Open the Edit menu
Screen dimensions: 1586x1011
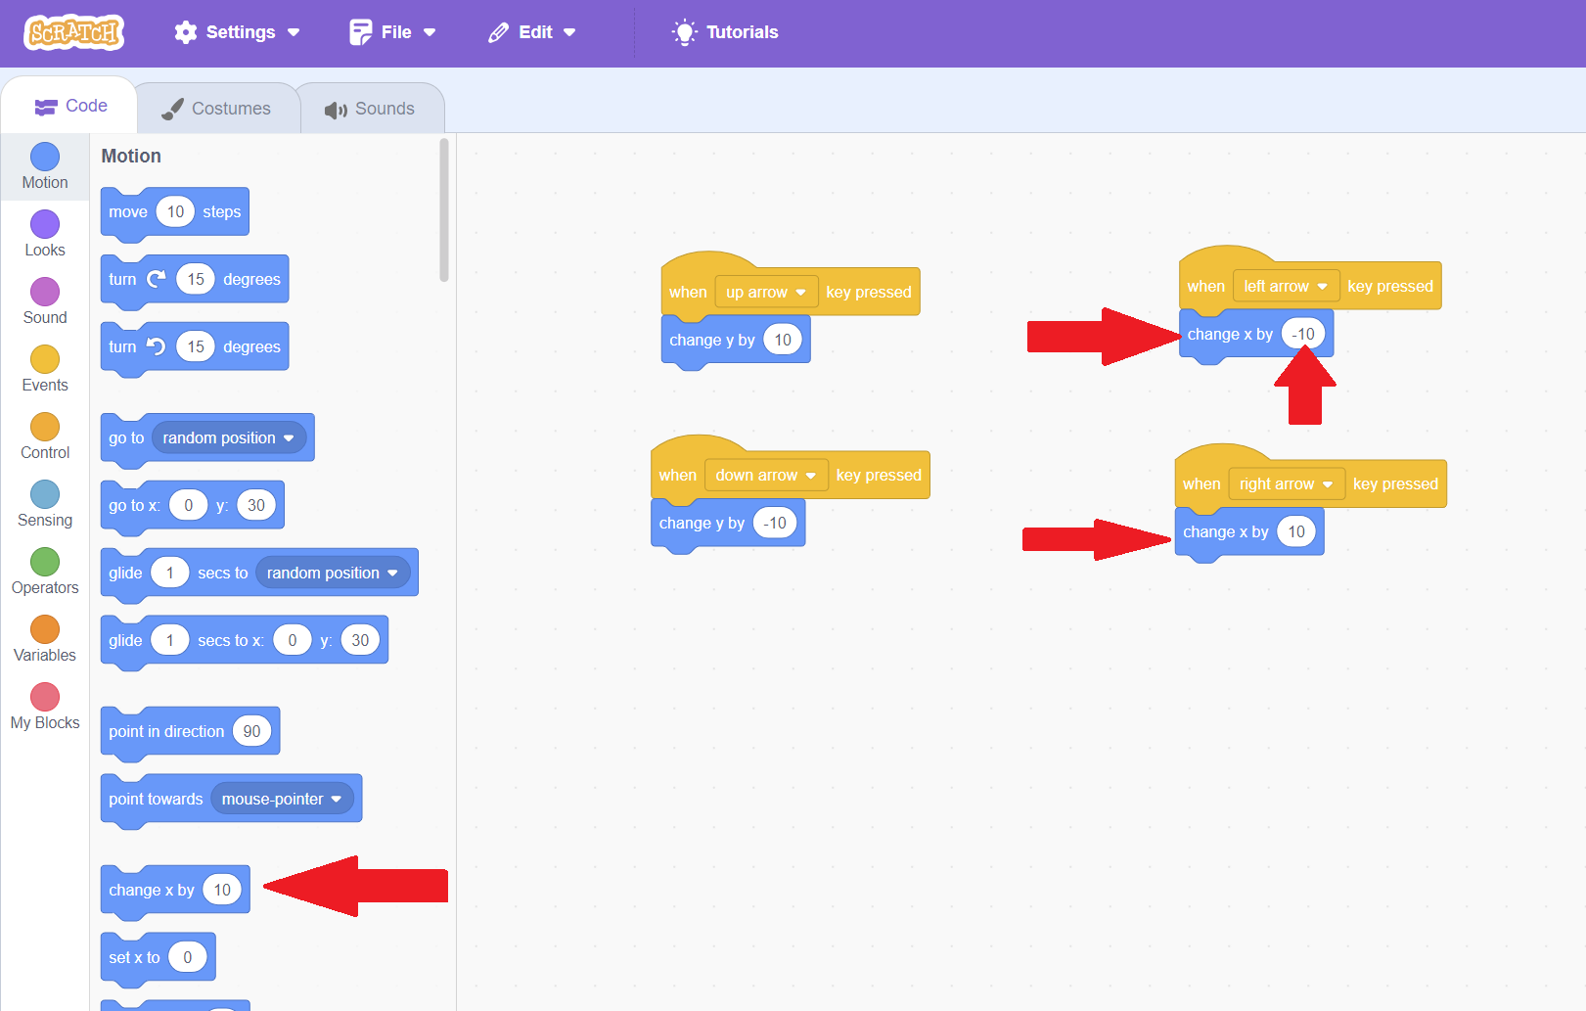pyautogui.click(x=532, y=32)
